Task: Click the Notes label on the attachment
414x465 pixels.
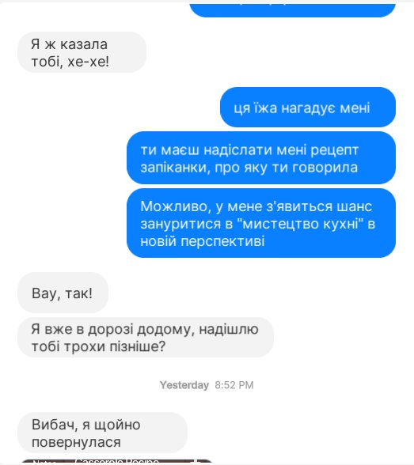Action: tap(44, 463)
